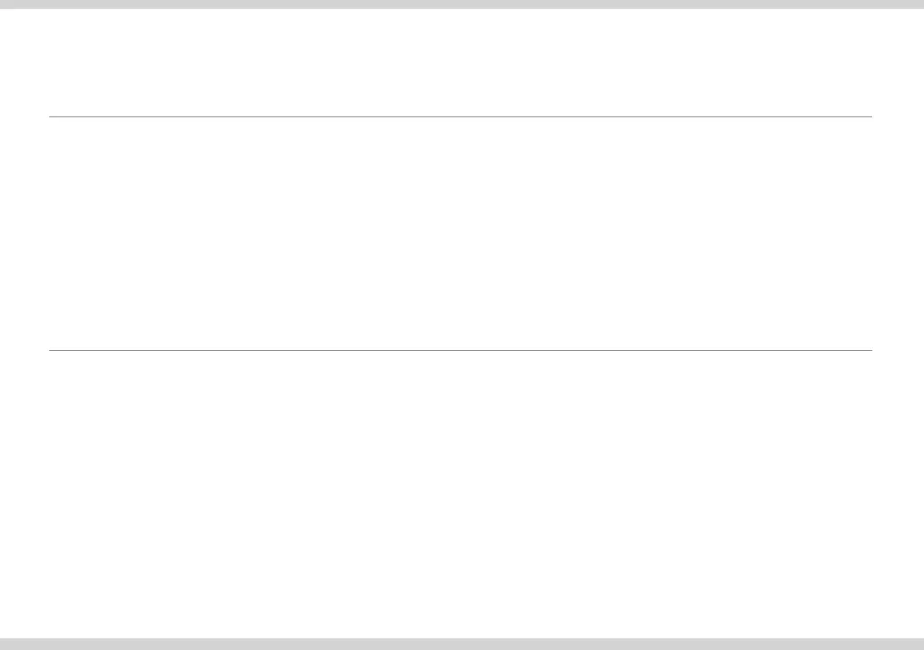Click the right end of the lower divider line
Screen dimensions: 924x650
click(869, 350)
